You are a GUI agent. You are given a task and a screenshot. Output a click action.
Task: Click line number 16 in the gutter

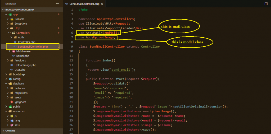click(71, 79)
